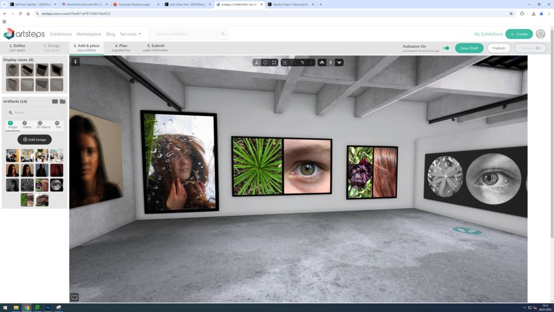
Task: Switch artifacts to folder view
Action: click(63, 101)
